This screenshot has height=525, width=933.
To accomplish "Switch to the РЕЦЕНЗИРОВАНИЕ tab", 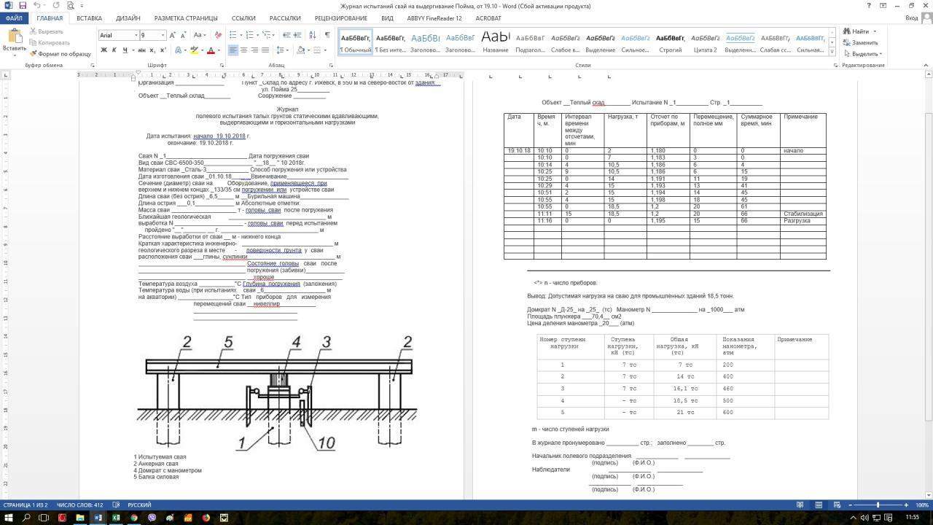I will click(x=341, y=18).
